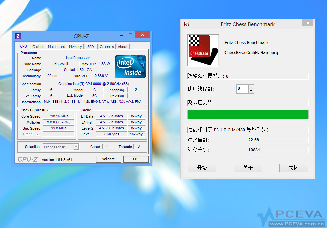Viewport: 327px width, 228px height.
Task: Click the Multiplier value 'x 8.0 ( 8 - 26 )'
Action: [x=58, y=122]
